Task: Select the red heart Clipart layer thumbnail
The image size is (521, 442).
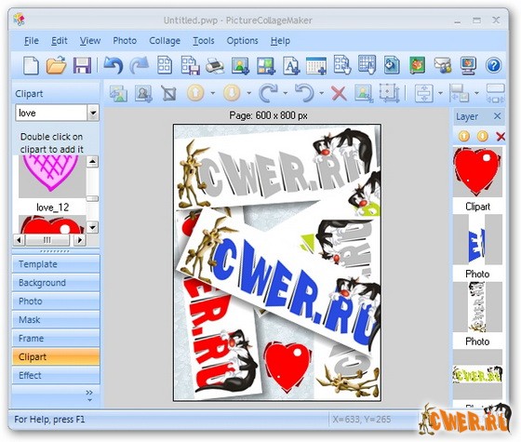Action: pos(477,172)
